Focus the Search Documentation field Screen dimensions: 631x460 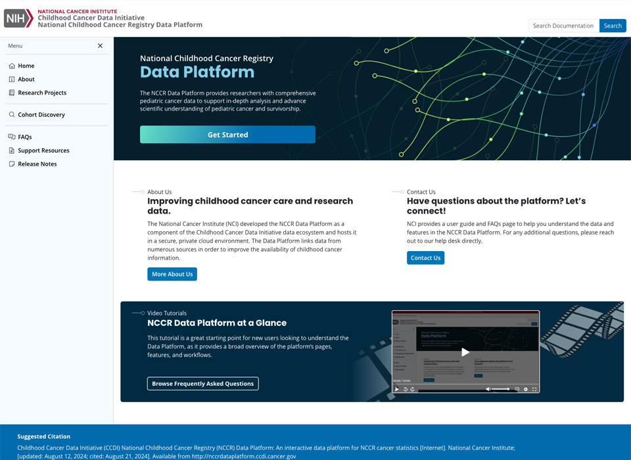click(564, 26)
